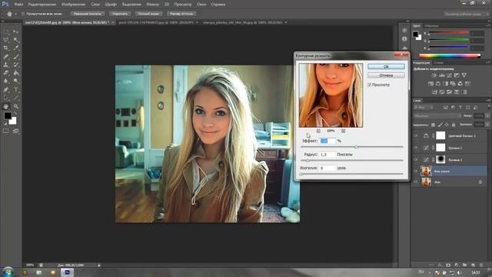Hide the Кривые 2 layer
The image size is (492, 277).
(416, 148)
